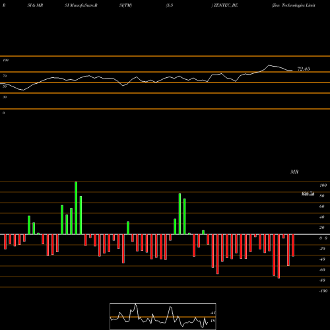
Task: Click the 'Zen Technologies Limit' company name
Action: click(294, 5)
